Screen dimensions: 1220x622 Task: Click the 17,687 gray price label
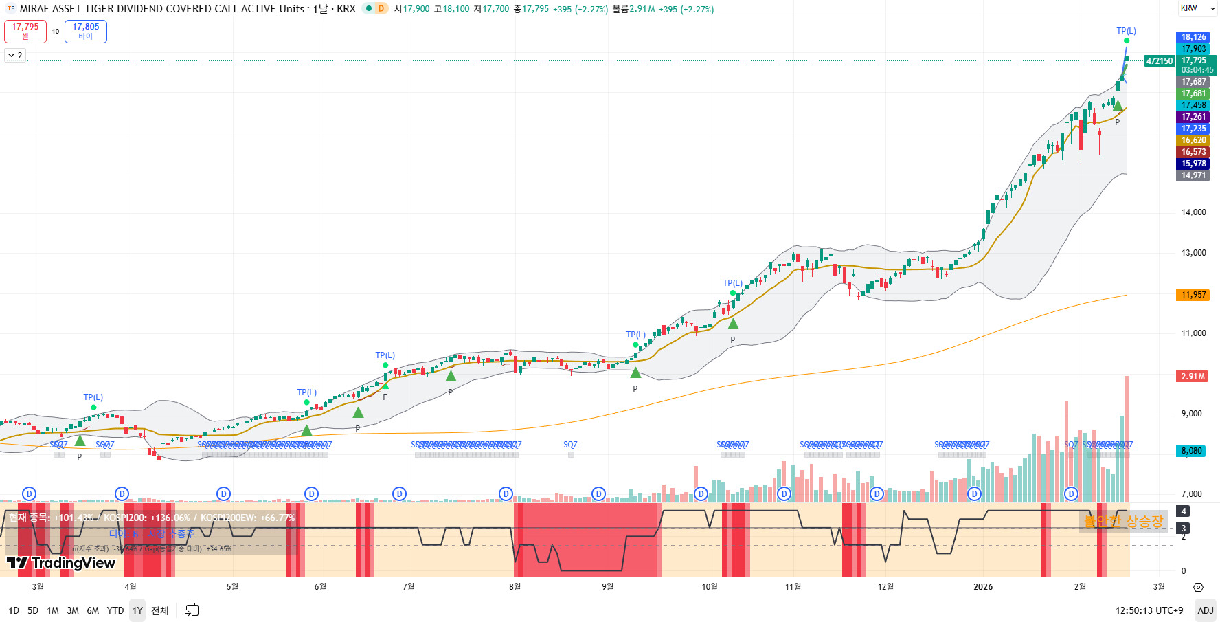click(x=1193, y=82)
